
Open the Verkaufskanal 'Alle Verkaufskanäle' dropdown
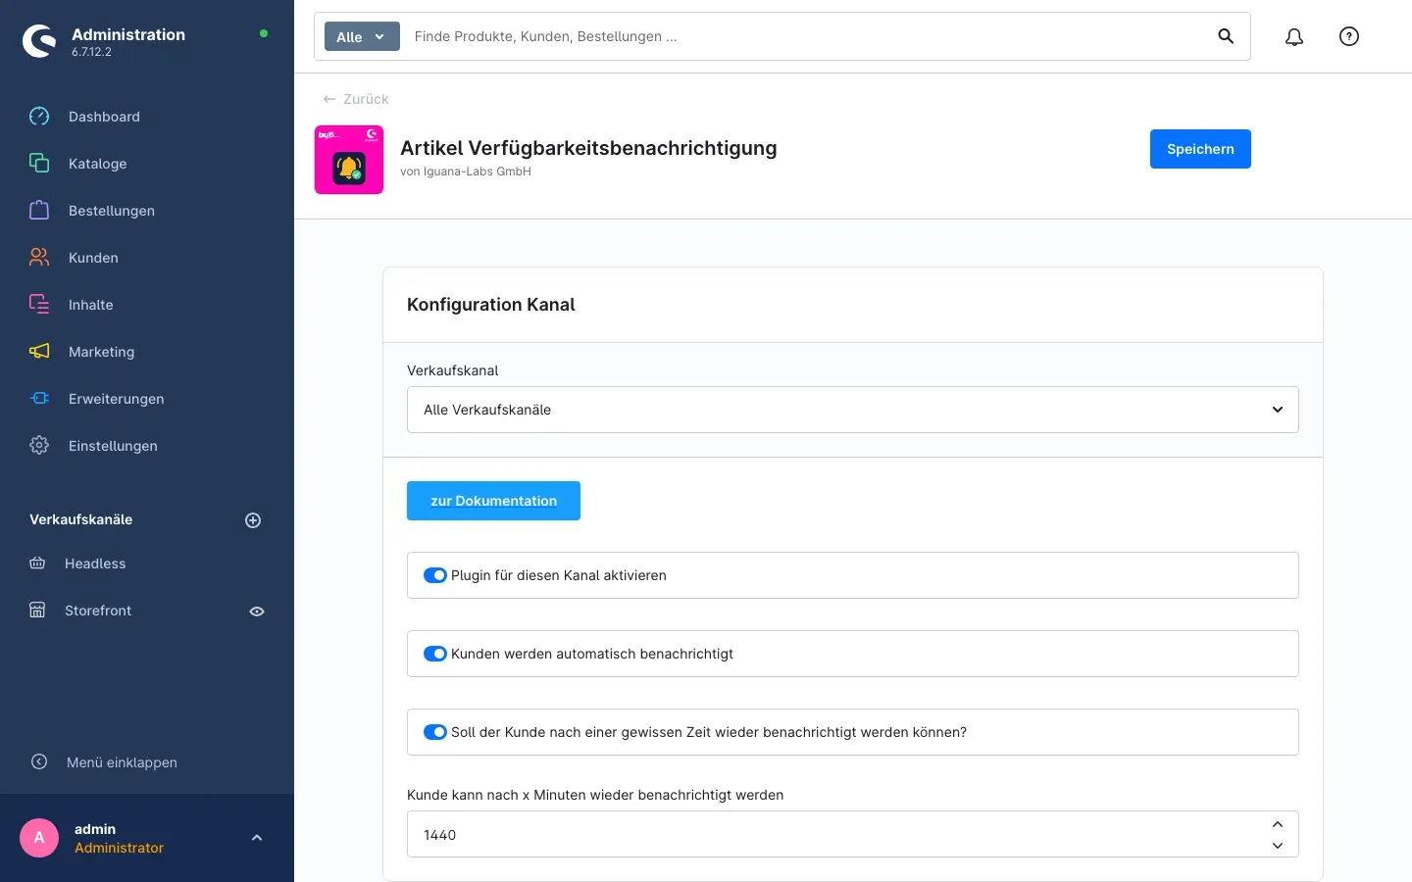coord(853,410)
